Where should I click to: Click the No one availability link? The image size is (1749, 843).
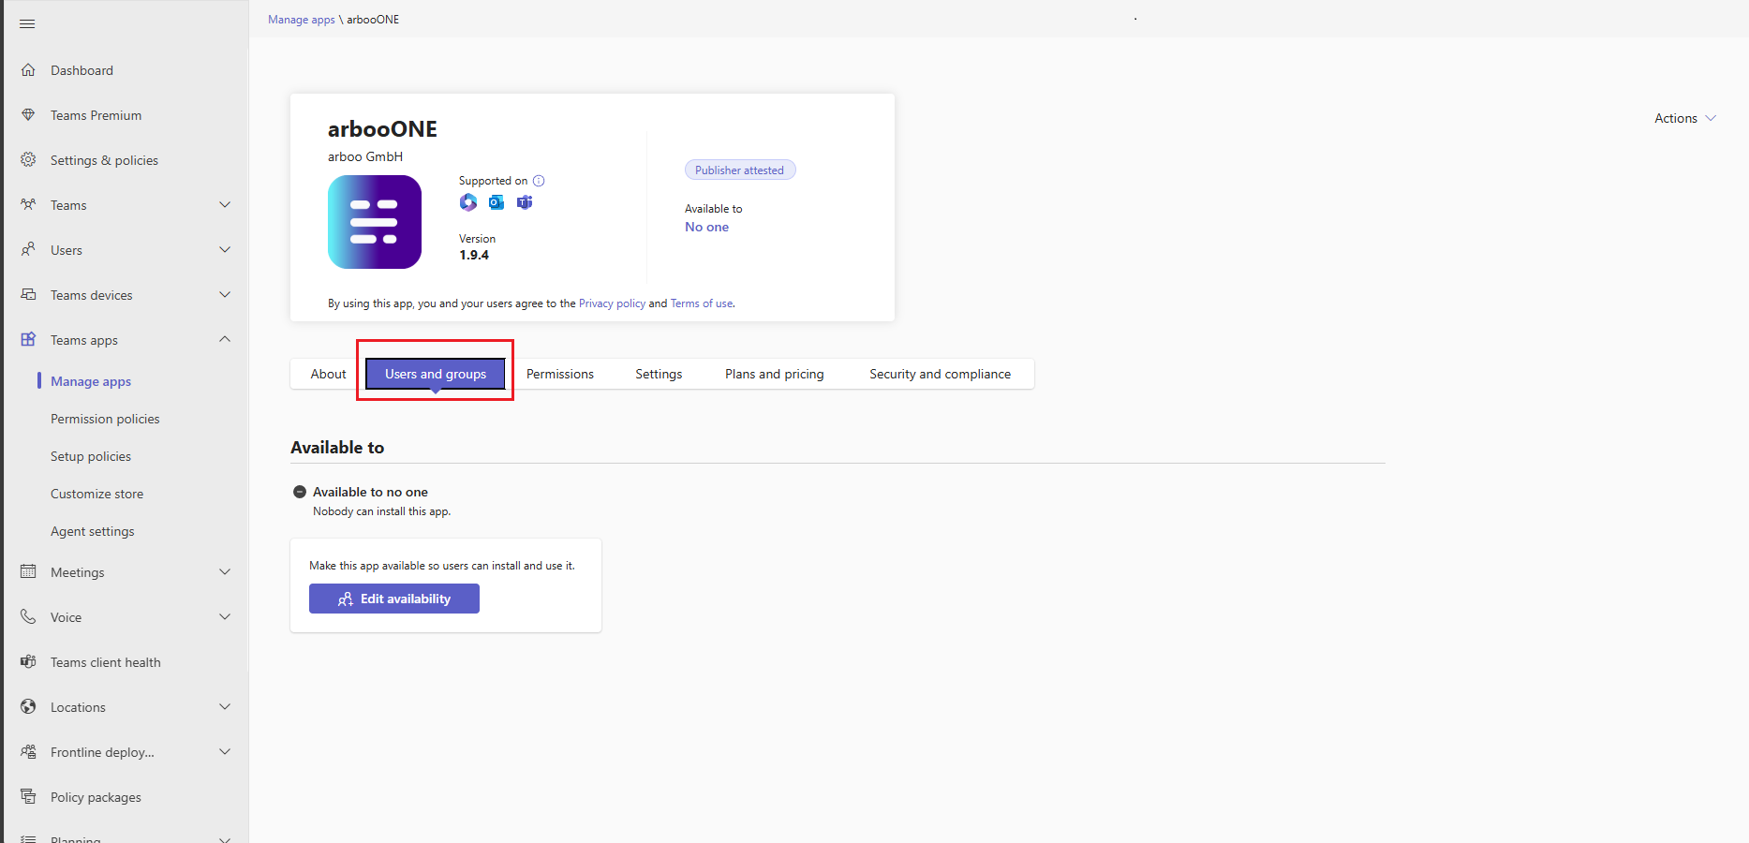[x=706, y=227]
